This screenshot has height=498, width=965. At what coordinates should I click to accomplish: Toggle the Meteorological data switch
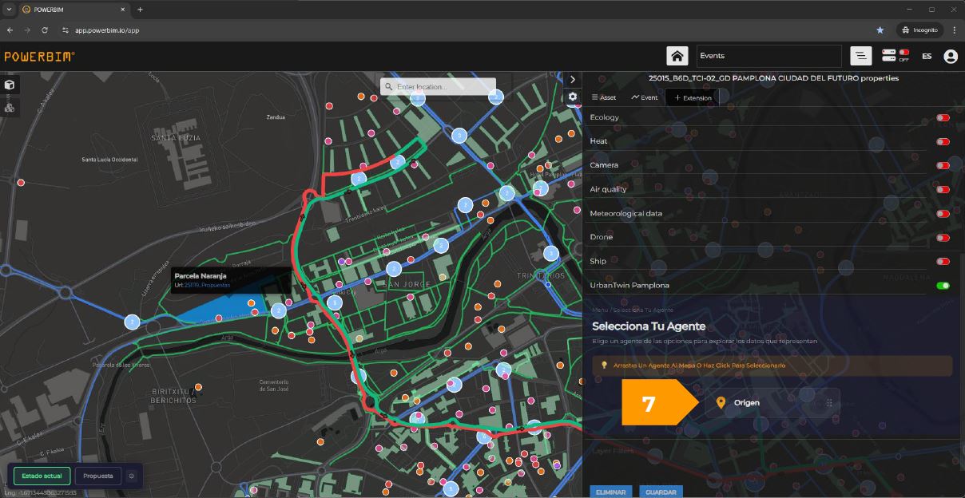coord(943,214)
